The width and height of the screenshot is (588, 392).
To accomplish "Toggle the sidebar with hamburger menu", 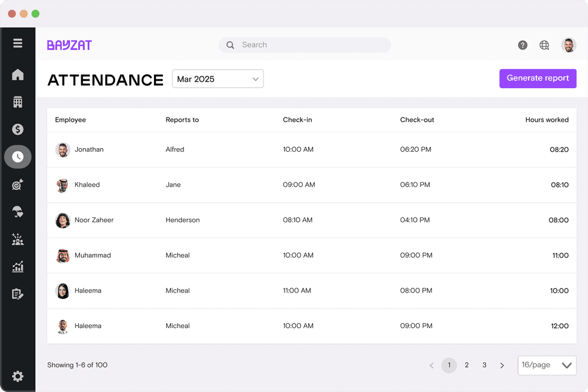I will click(x=18, y=43).
